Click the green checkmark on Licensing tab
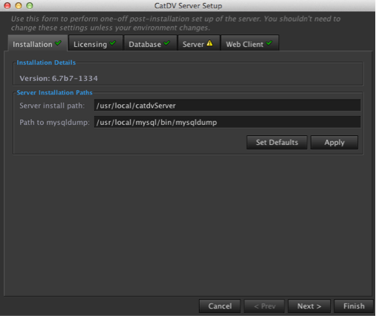The height and width of the screenshot is (316, 376). (x=113, y=43)
